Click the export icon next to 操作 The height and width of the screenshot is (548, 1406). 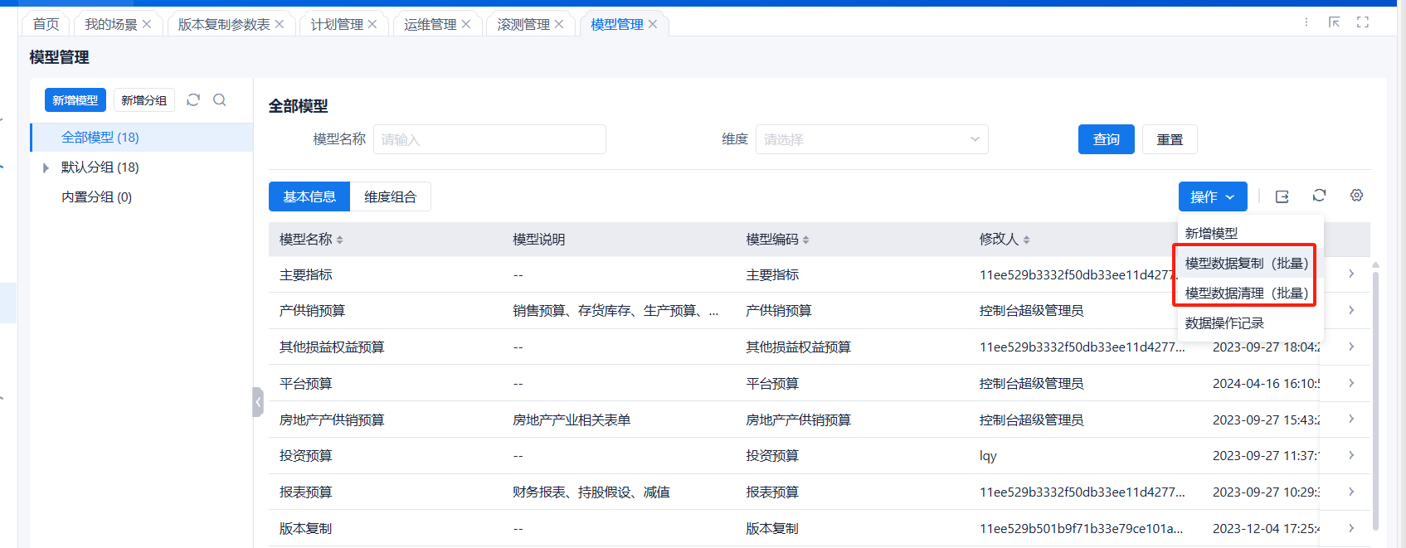[x=1282, y=196]
